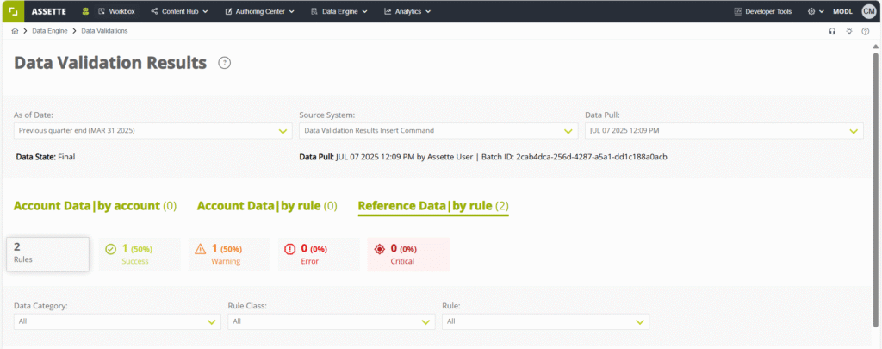Click the MODL label in header
The width and height of the screenshot is (882, 349).
[842, 11]
